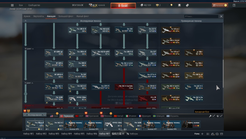The height and width of the screenshot is (139, 246).
Task: Add squad member with the plus icon
Action: click(x=202, y=134)
